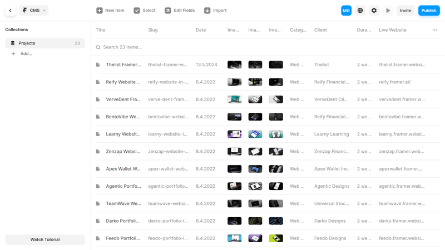The height and width of the screenshot is (250, 445).
Task: Open the Zenzap Websi... title cell
Action: tap(123, 151)
